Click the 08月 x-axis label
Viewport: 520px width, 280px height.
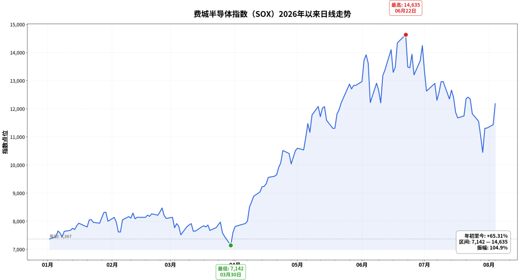coord(489,265)
